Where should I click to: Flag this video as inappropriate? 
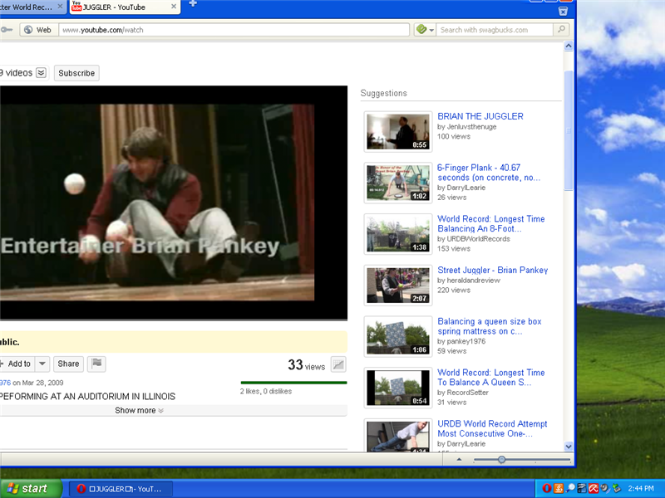pyautogui.click(x=96, y=364)
